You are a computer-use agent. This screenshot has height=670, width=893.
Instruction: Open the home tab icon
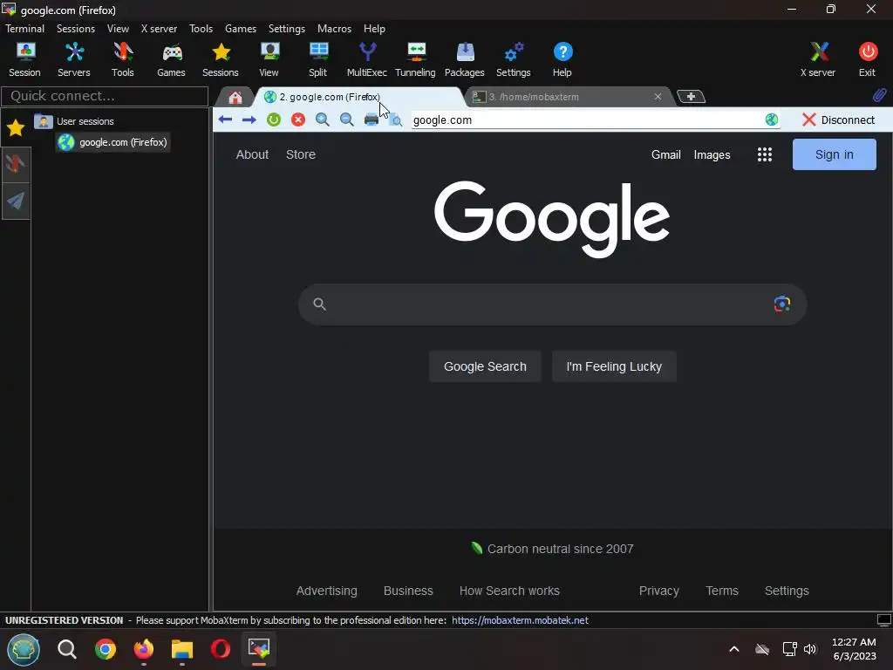point(235,98)
